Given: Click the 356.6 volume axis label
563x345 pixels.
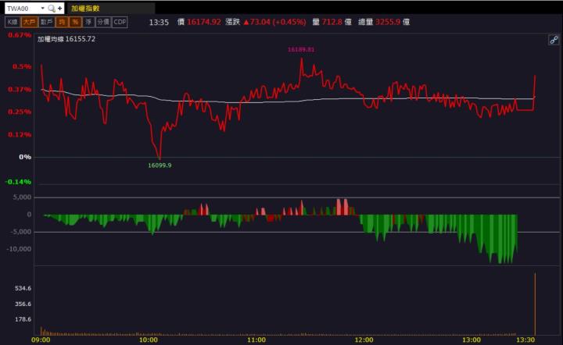Looking at the screenshot, I should tap(23, 304).
